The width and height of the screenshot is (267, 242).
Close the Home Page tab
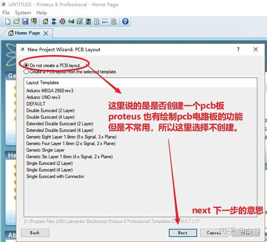pyautogui.click(x=46, y=33)
